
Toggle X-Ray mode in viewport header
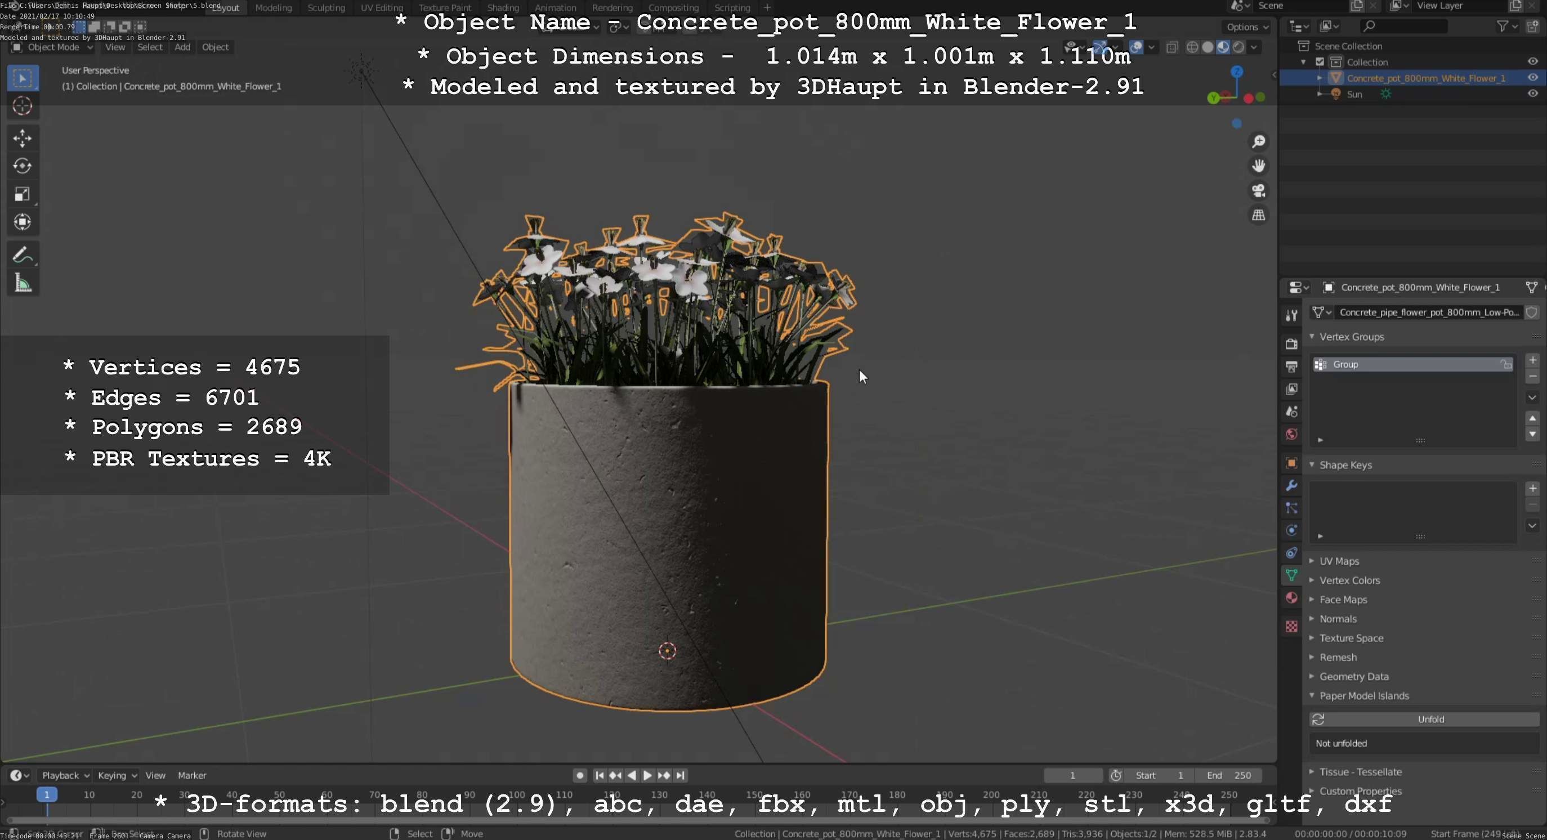click(1172, 47)
